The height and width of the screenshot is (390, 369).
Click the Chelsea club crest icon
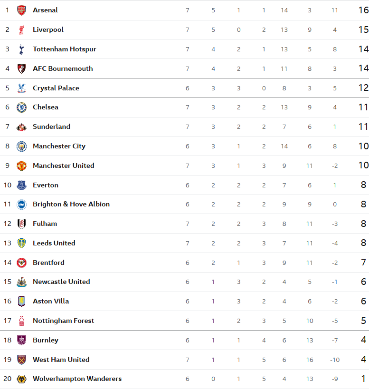coord(21,107)
